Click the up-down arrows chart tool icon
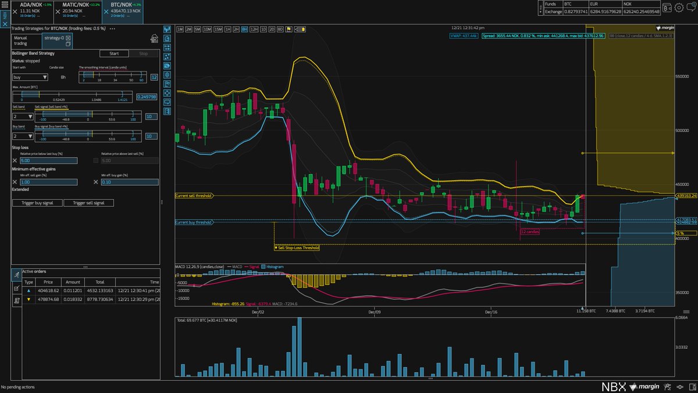This screenshot has height=393, width=698. click(167, 75)
